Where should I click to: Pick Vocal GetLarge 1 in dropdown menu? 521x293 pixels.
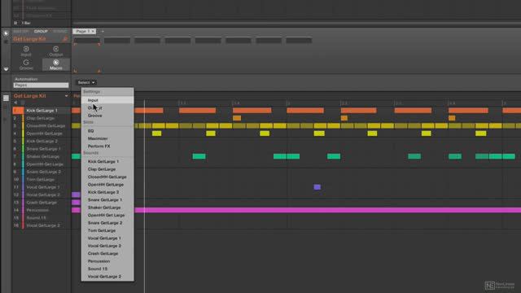click(x=107, y=238)
